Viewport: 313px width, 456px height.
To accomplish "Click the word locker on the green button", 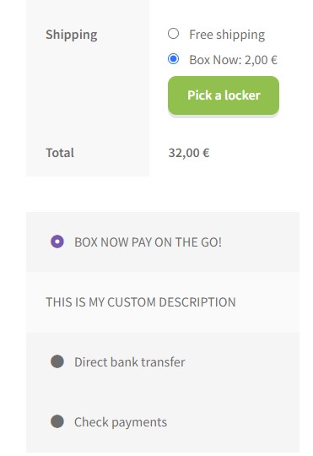I will tap(242, 95).
